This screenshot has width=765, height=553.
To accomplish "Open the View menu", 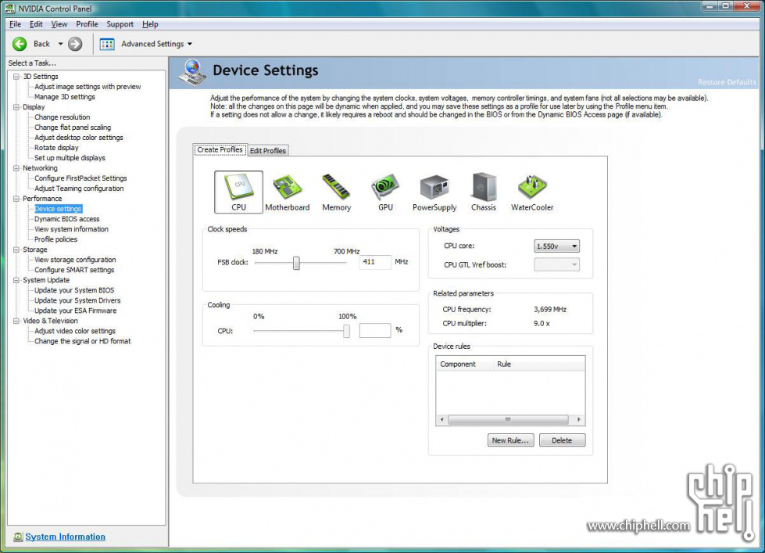I will click(x=59, y=24).
